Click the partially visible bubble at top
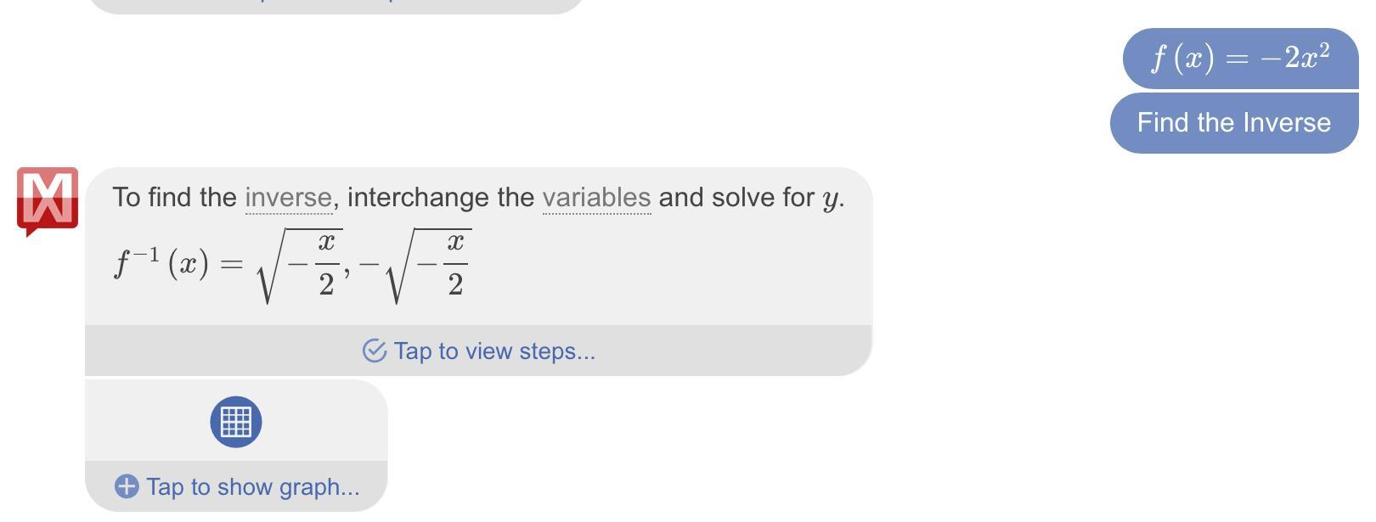The image size is (1376, 522). [x=336, y=5]
